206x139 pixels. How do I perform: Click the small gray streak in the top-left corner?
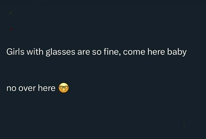coord(11,13)
